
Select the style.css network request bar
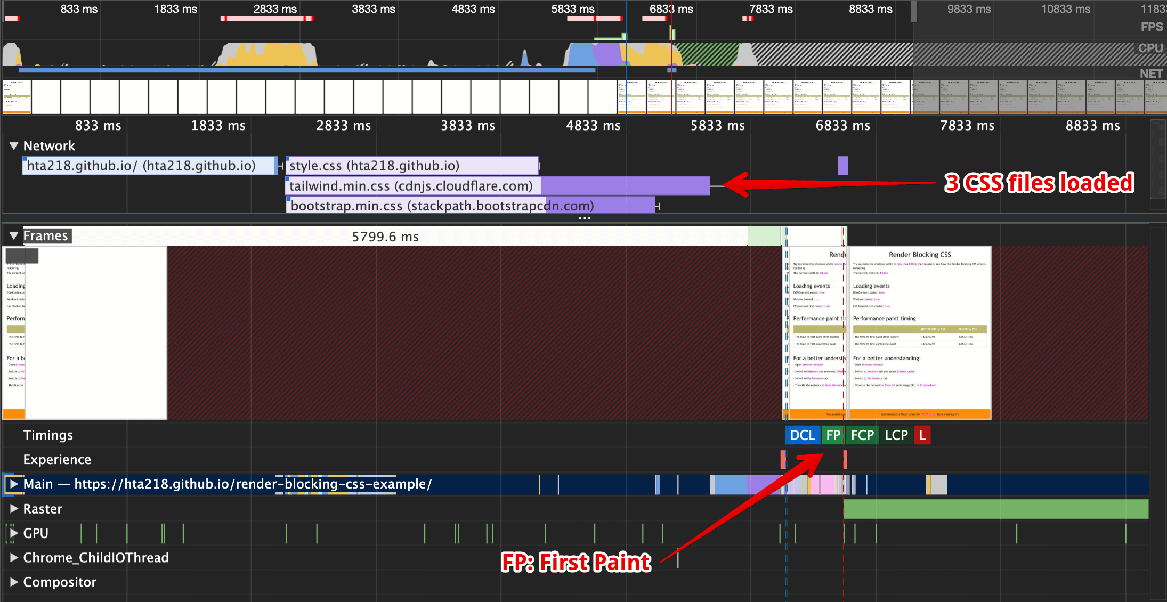pos(411,166)
